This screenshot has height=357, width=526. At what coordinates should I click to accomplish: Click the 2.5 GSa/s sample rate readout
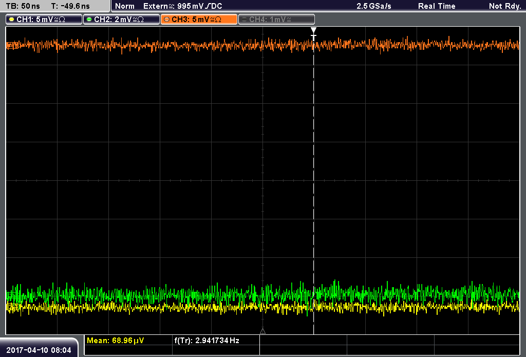374,6
